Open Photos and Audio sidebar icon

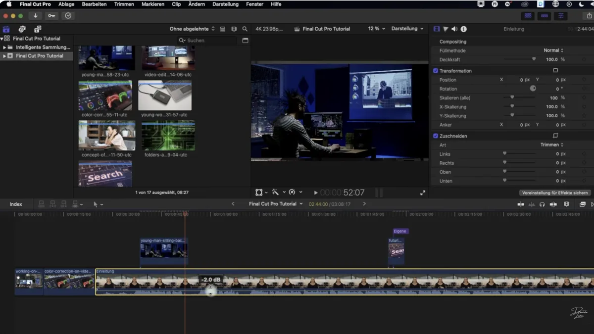pos(22,29)
